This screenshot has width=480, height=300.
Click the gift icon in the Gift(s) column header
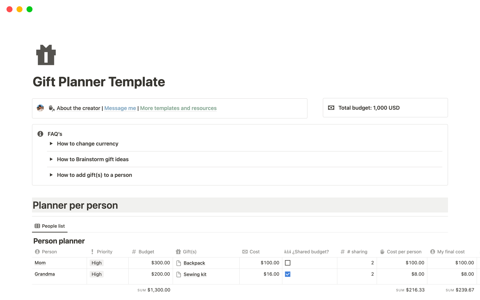point(178,251)
